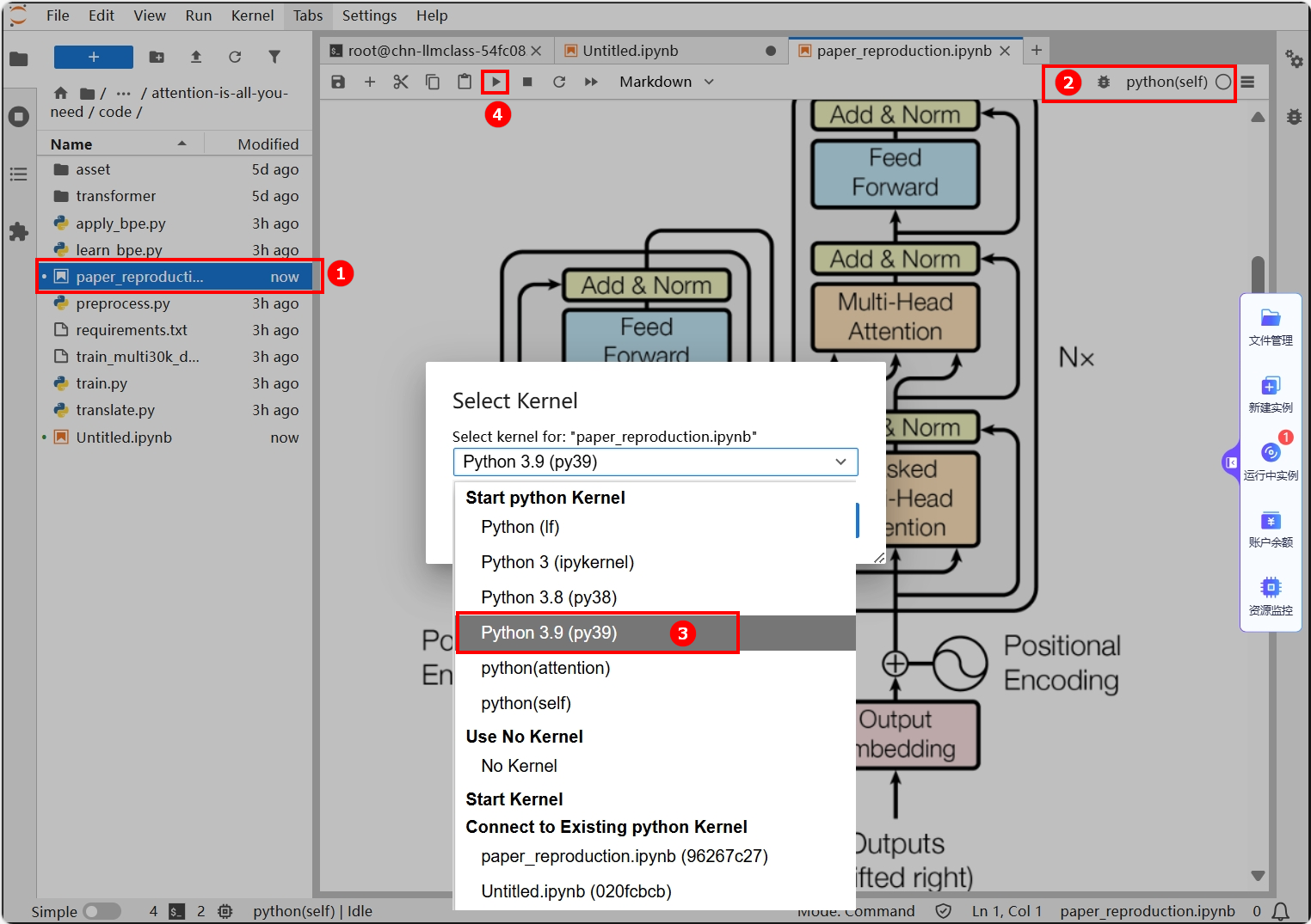Save the notebook with the disk icon

click(338, 82)
